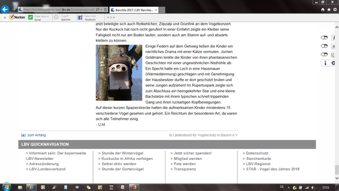Click the blue info icon on the right
The image size is (339, 191).
[x=325, y=63]
